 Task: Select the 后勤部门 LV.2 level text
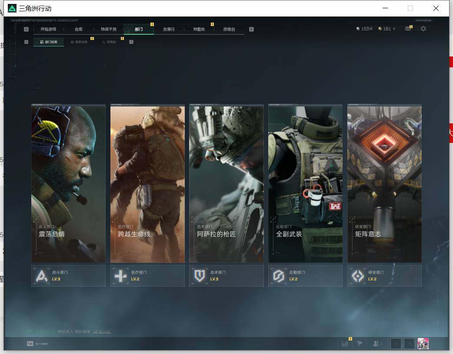point(293,279)
